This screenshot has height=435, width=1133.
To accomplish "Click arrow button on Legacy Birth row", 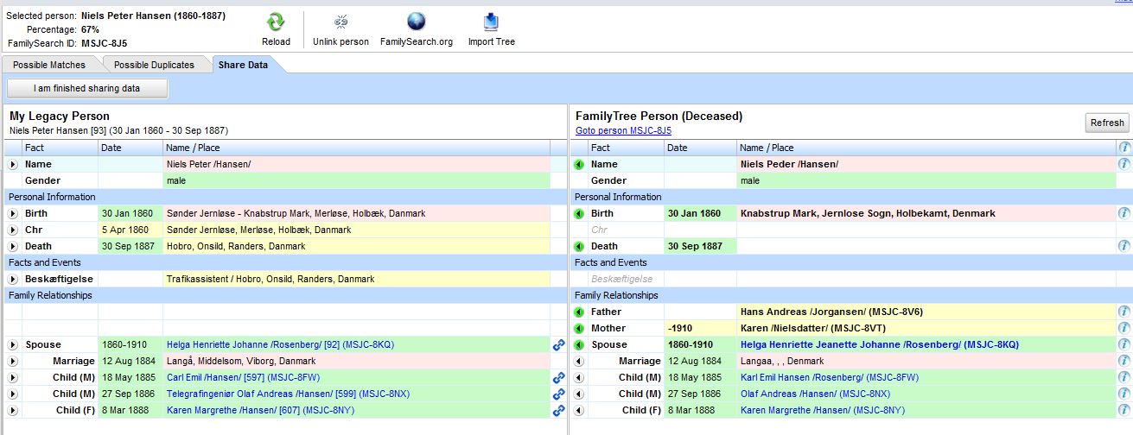I will click(x=12, y=213).
